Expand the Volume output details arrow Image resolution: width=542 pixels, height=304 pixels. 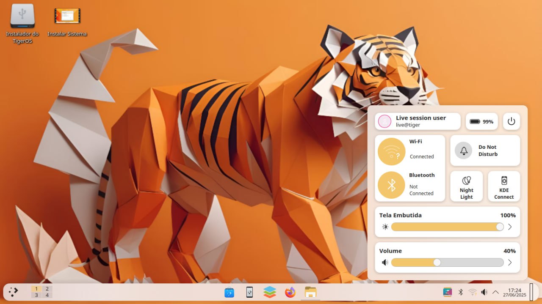click(510, 263)
